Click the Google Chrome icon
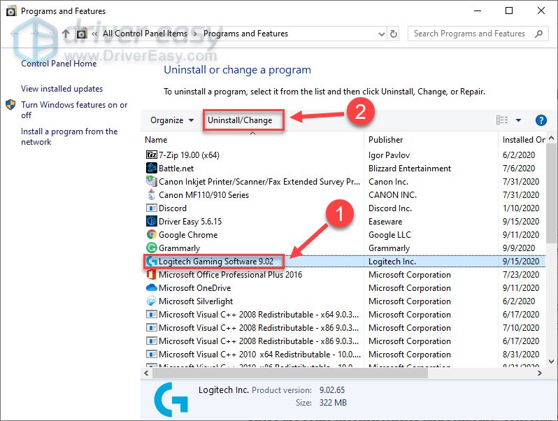 coord(152,234)
